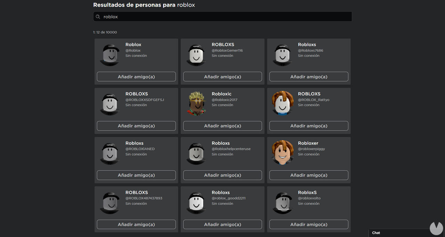
Task: Add @robloxerpiggy as a friend
Action: pos(309,175)
